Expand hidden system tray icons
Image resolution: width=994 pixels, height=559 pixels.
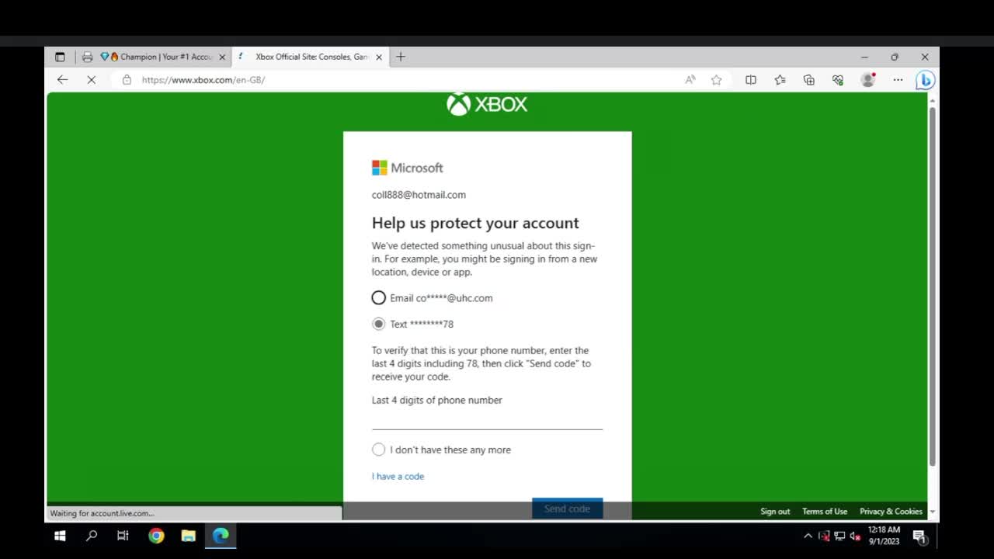[808, 536]
